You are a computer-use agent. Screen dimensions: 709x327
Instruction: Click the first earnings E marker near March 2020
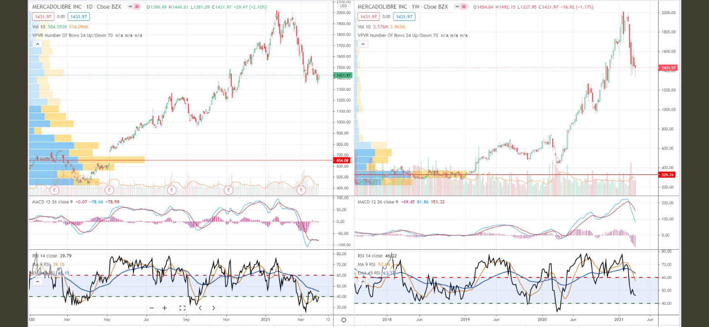(55, 190)
